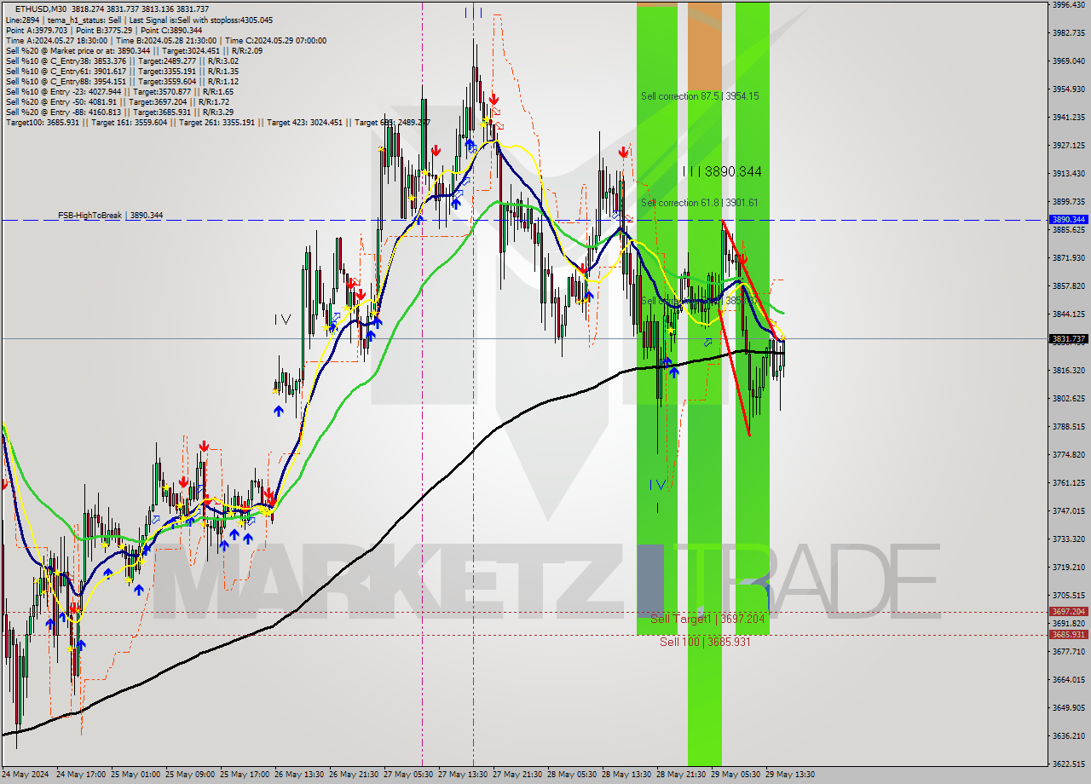Click the 'Sell 100 | 3685.931' label
The width and height of the screenshot is (1091, 784).
[x=705, y=642]
